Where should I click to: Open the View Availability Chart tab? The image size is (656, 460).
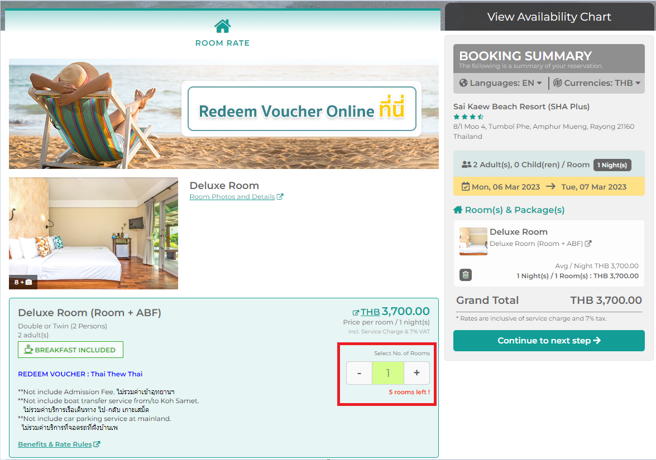[x=549, y=17]
